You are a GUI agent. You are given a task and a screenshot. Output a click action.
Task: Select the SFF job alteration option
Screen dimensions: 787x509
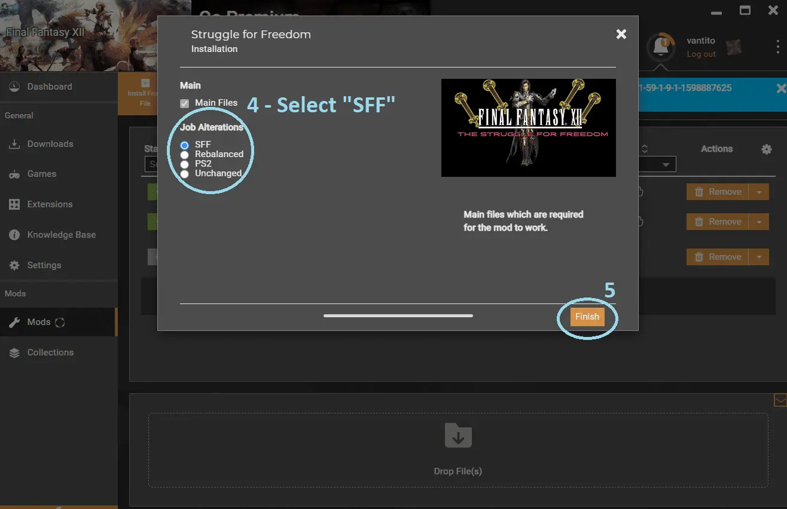tap(185, 145)
